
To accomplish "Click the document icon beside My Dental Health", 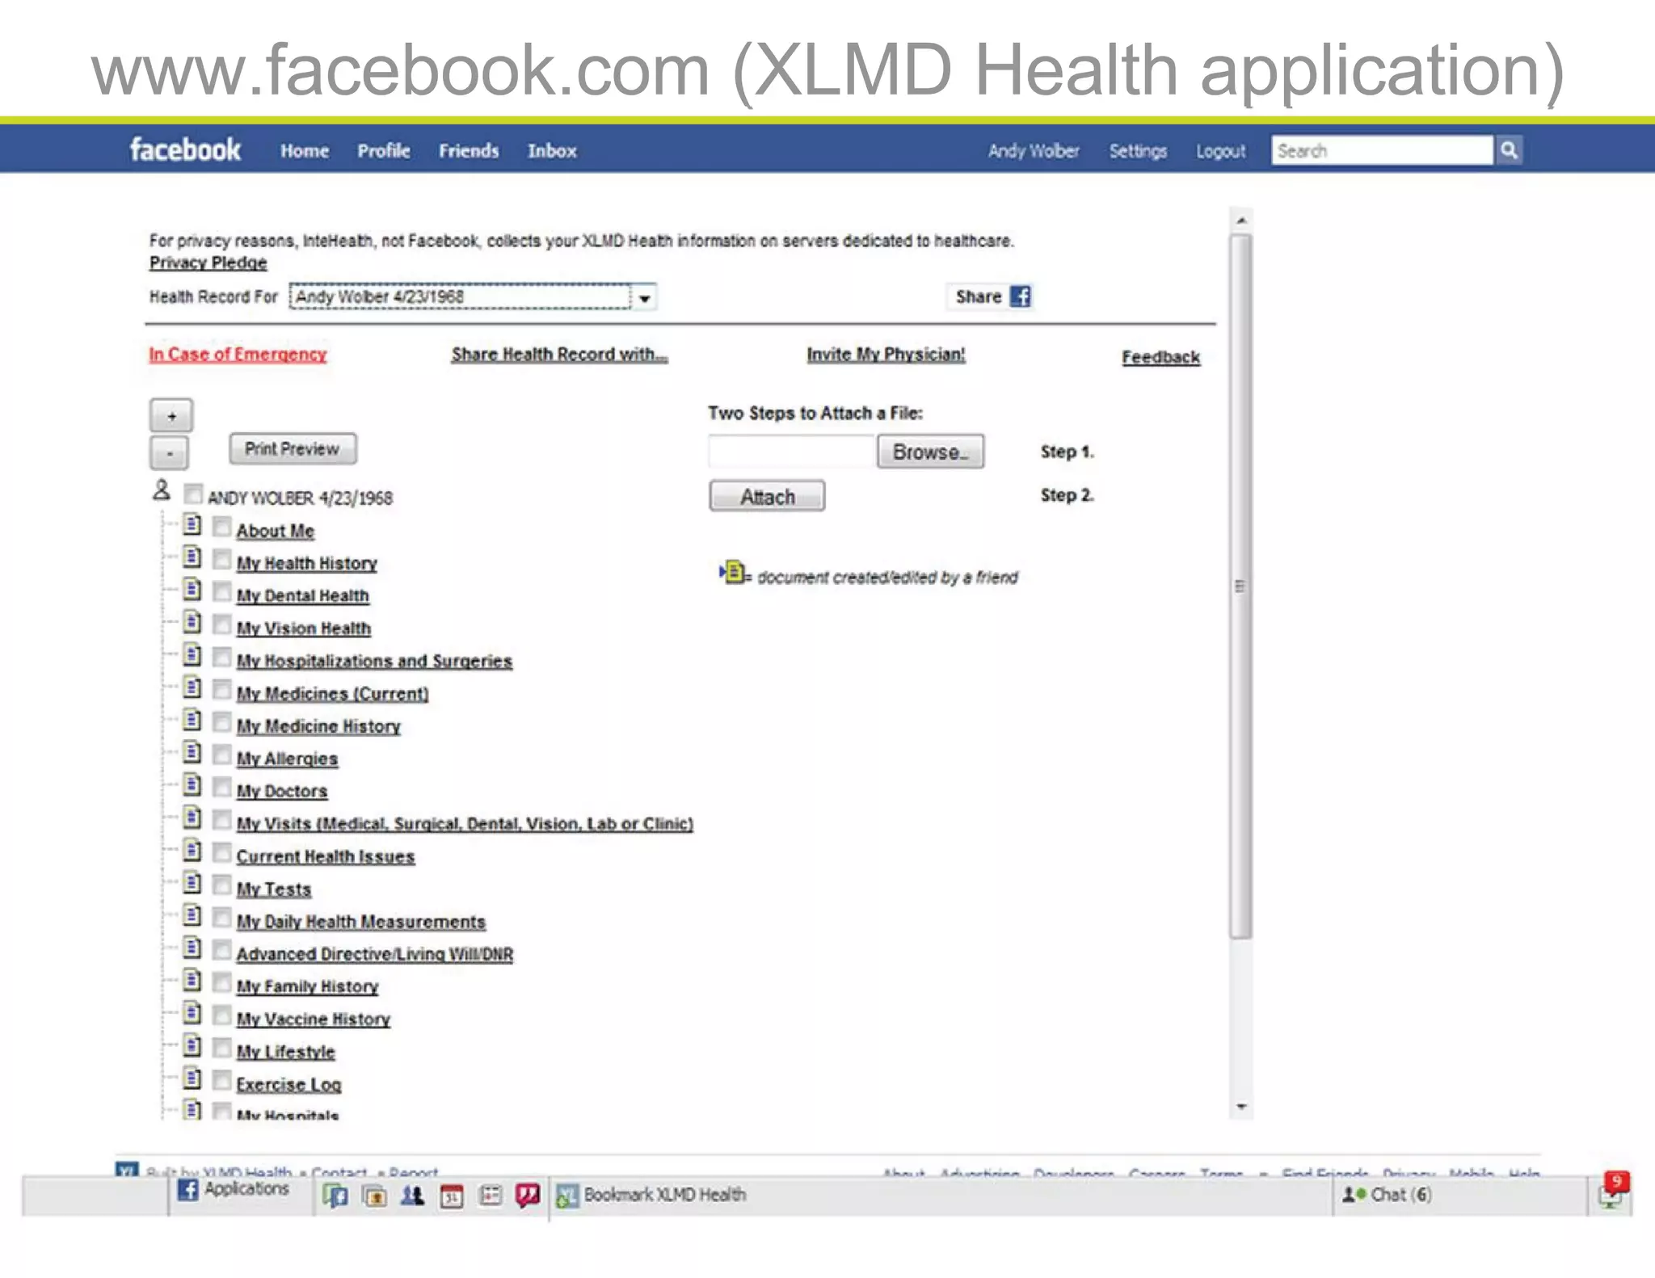I will pyautogui.click(x=192, y=590).
